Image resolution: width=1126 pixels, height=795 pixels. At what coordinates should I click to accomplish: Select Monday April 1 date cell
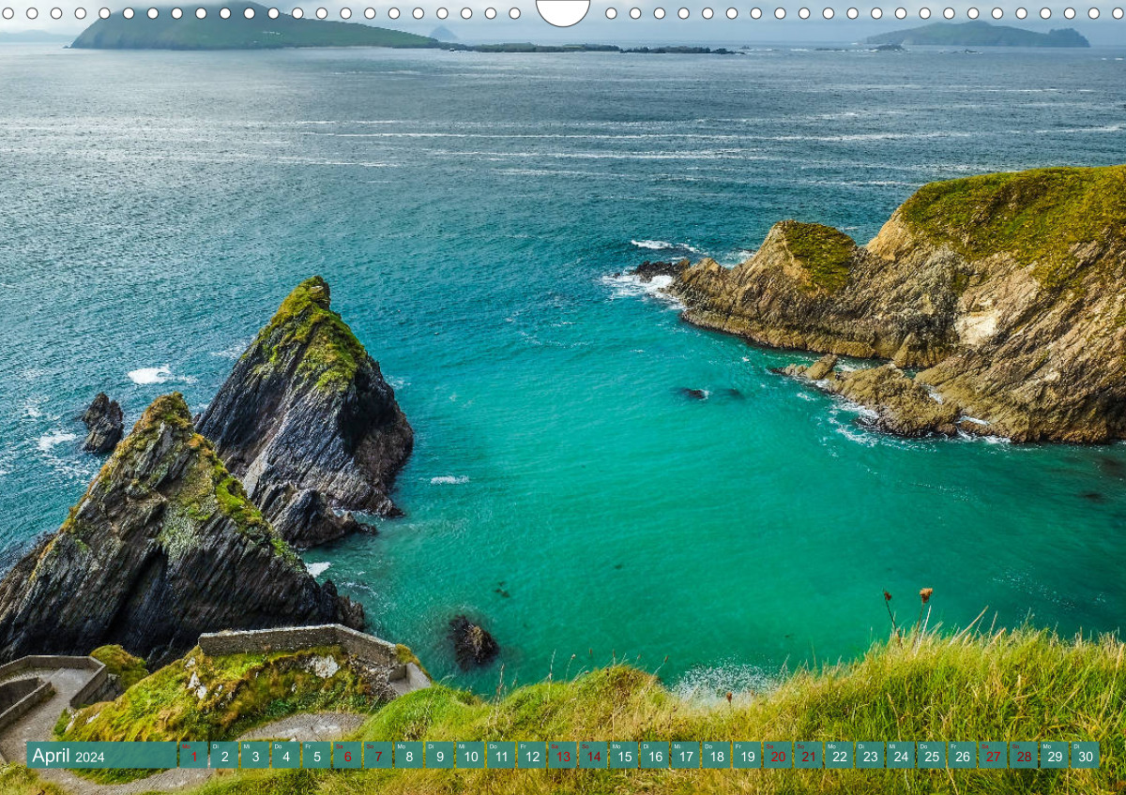click(x=193, y=756)
